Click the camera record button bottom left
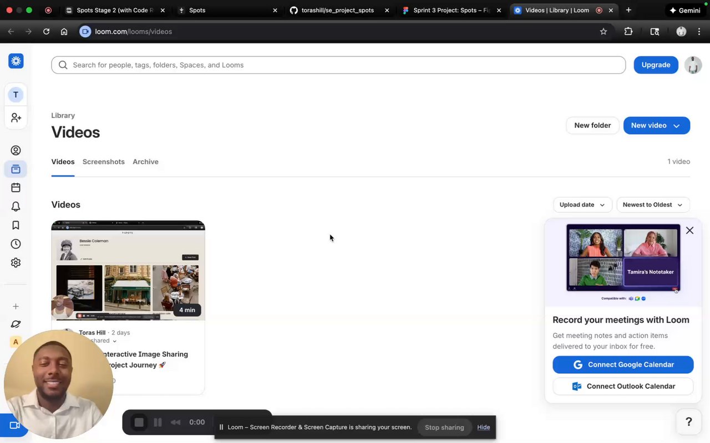 click(14, 425)
